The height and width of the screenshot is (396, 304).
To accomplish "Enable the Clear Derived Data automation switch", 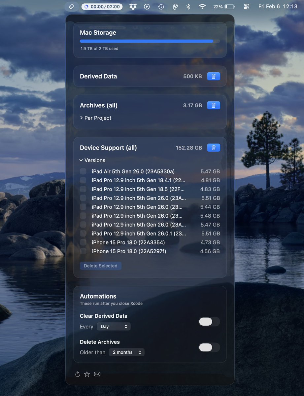I will click(209, 321).
